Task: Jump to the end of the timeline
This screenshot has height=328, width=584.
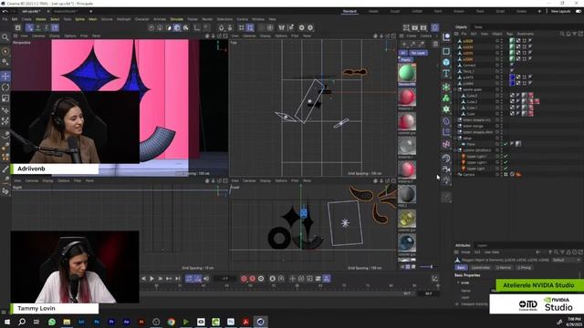Action: [178, 279]
